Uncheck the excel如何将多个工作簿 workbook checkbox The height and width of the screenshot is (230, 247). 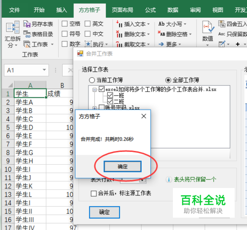point(102,89)
